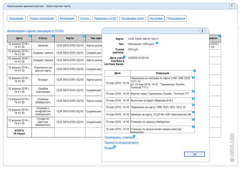Select the Ошибка транзакции status row

point(43,90)
